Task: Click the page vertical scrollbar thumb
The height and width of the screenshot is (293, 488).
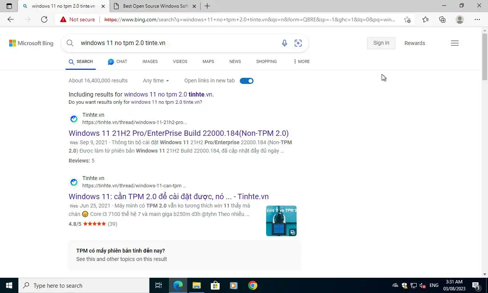Action: point(485,56)
